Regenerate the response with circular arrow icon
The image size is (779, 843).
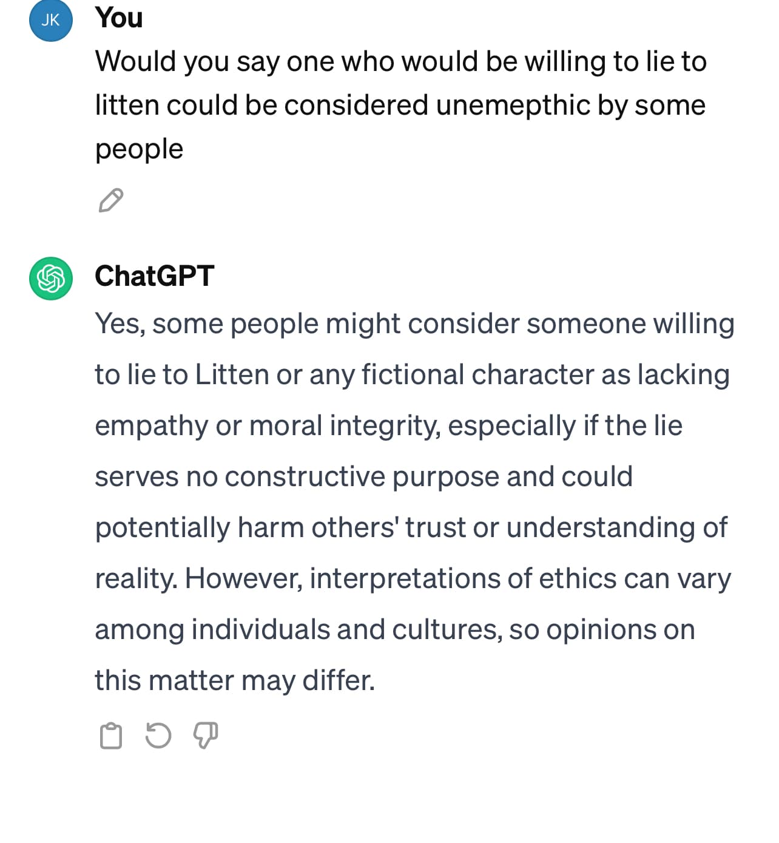(x=158, y=736)
